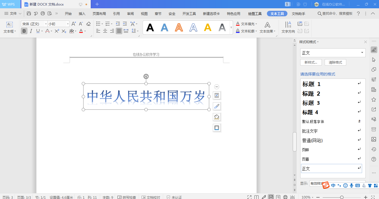Toggle bold formatting
Image resolution: width=379 pixels, height=199 pixels.
(x=24, y=31)
